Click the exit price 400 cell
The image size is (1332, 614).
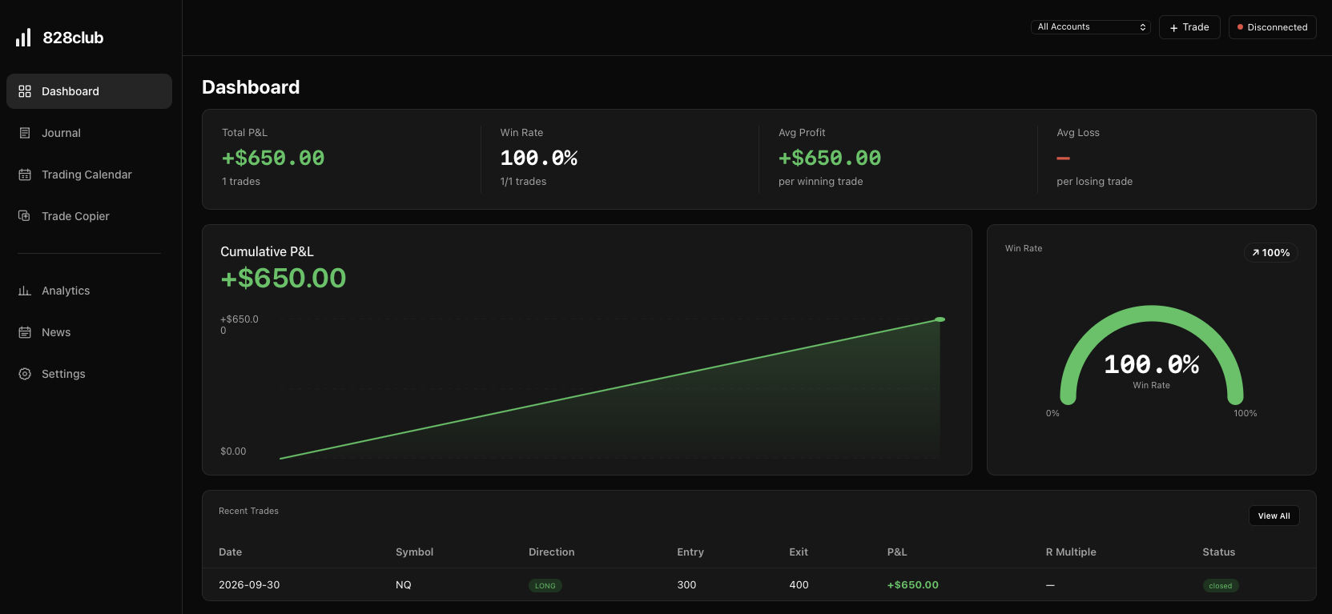[799, 585]
